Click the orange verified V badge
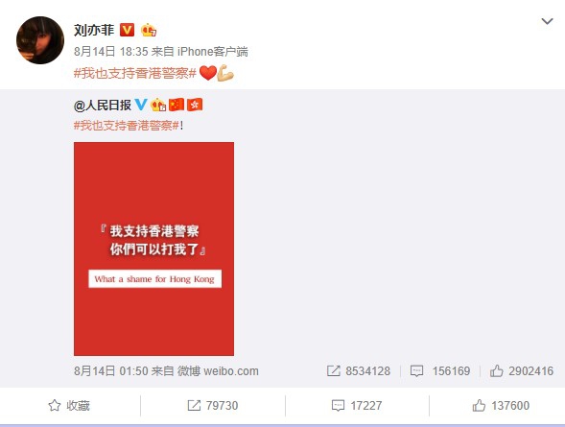Viewport: 565px width, 427px height. click(x=127, y=30)
